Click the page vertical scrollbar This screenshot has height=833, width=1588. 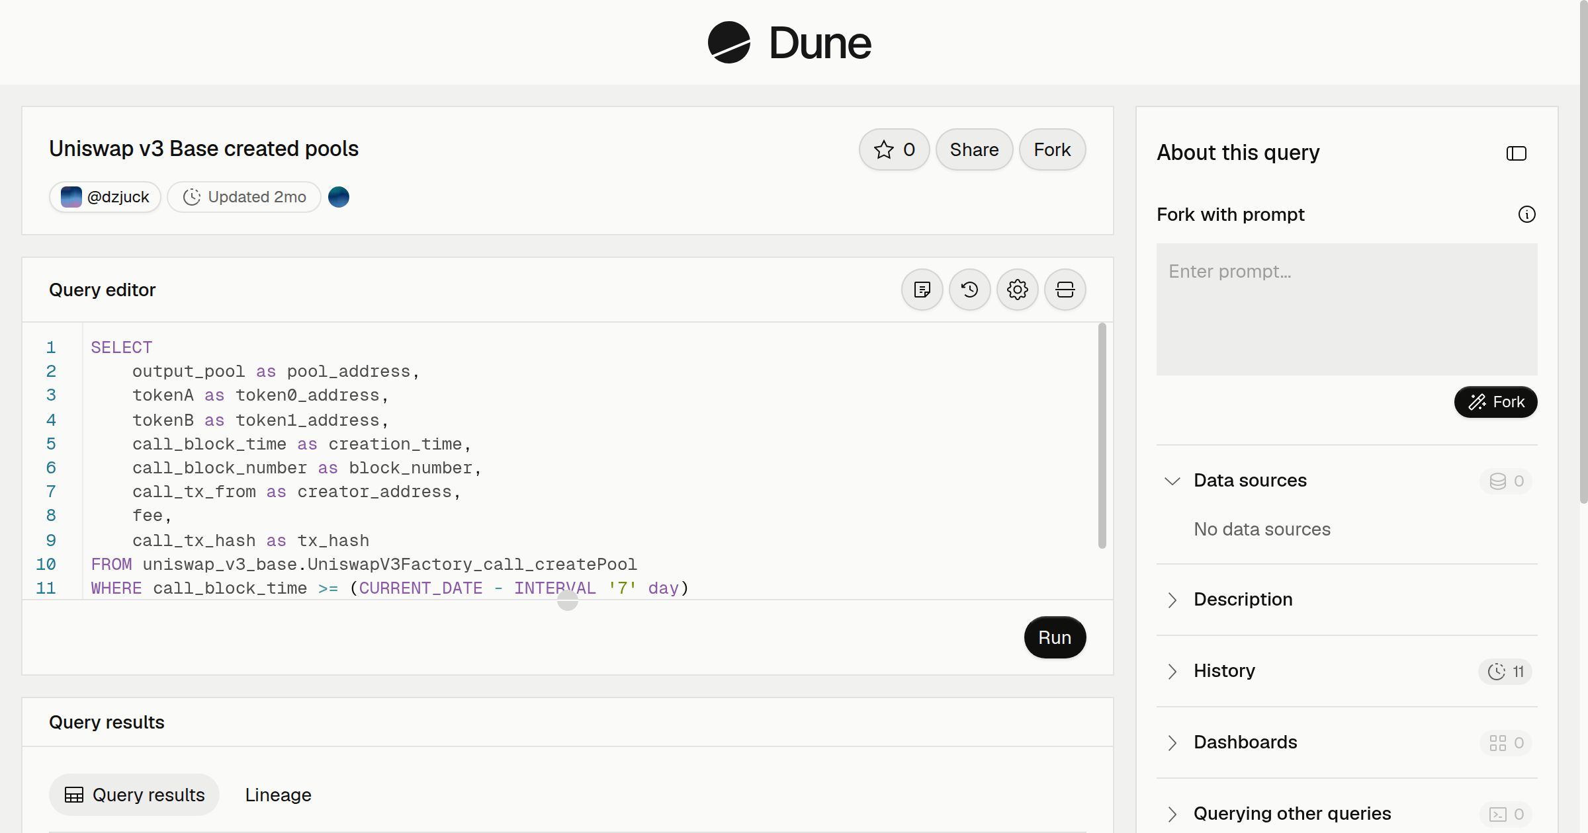(1583, 251)
